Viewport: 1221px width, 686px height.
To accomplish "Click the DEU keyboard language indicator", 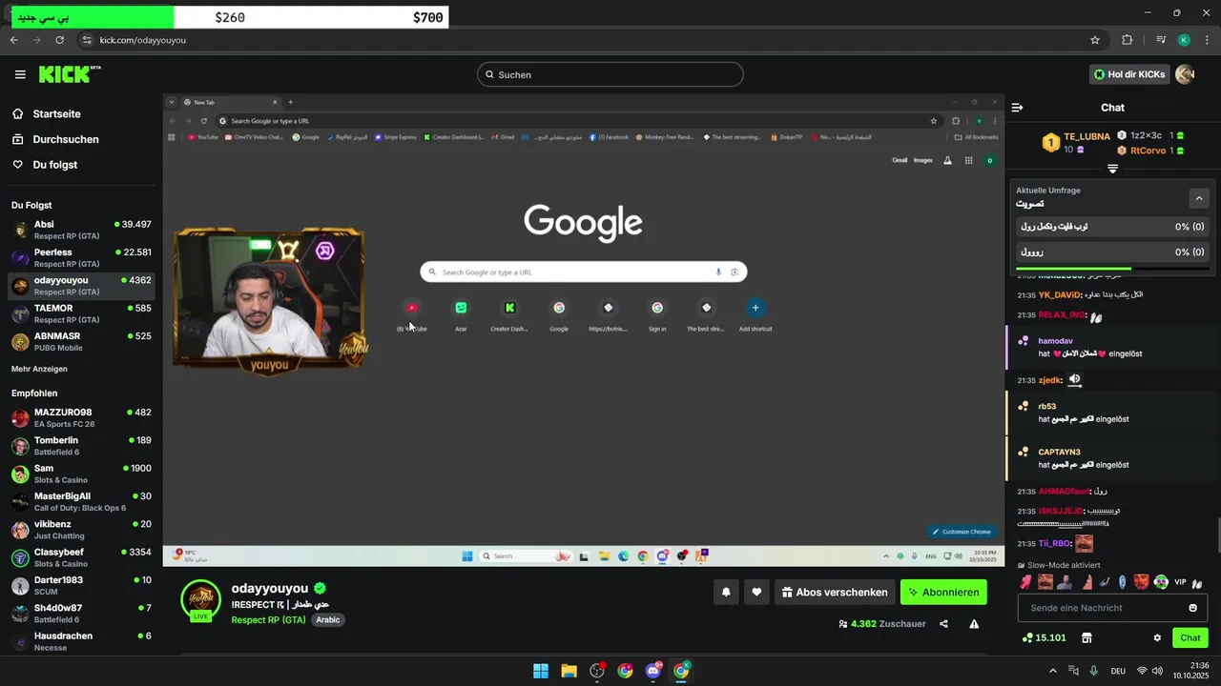I will point(1118,672).
